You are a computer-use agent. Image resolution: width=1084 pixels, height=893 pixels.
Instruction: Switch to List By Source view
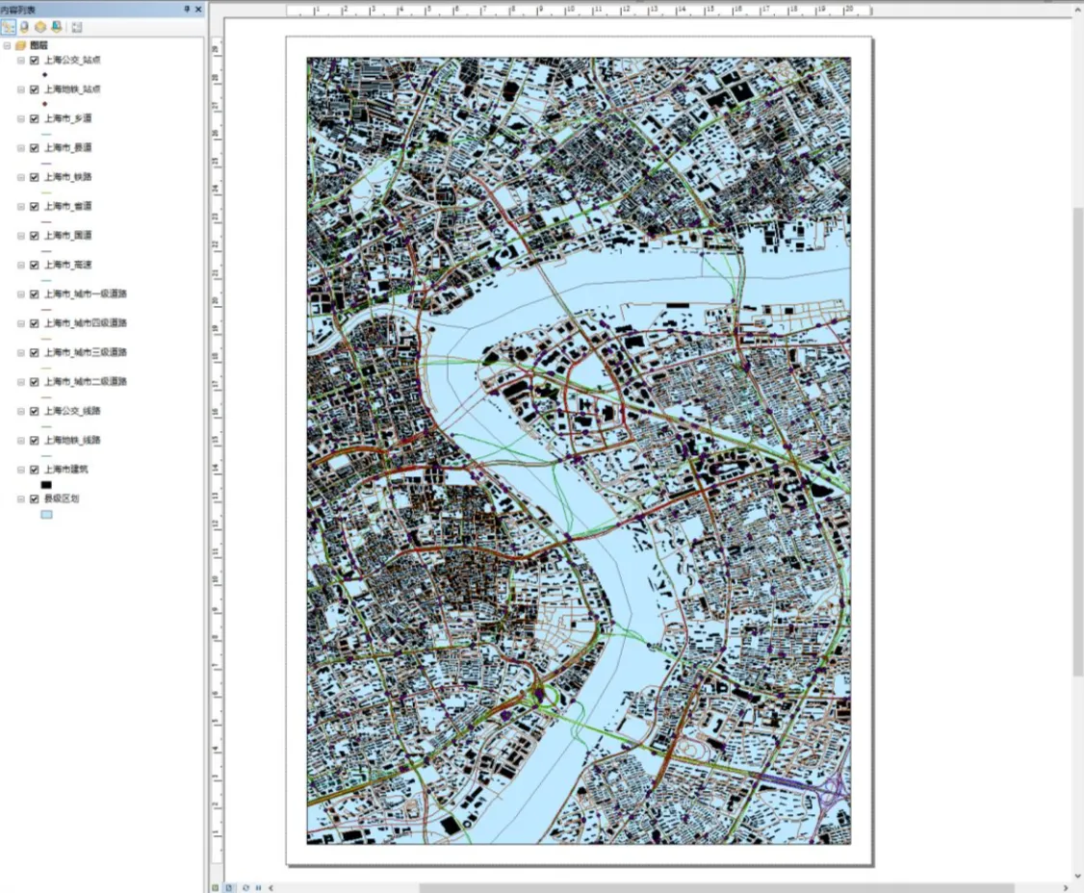pos(24,27)
